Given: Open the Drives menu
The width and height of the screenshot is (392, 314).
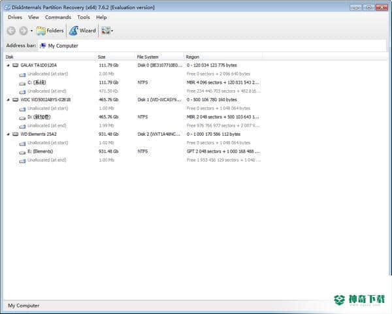Looking at the screenshot, I should pyautogui.click(x=15, y=17).
